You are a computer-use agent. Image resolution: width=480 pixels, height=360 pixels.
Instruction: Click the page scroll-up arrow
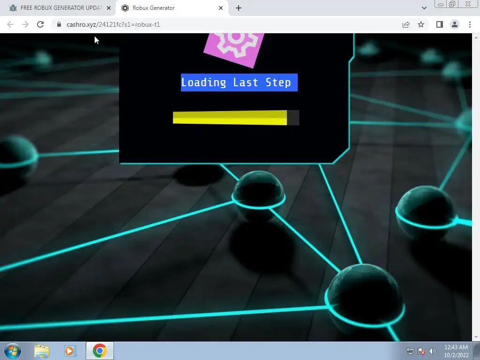[x=476, y=37]
